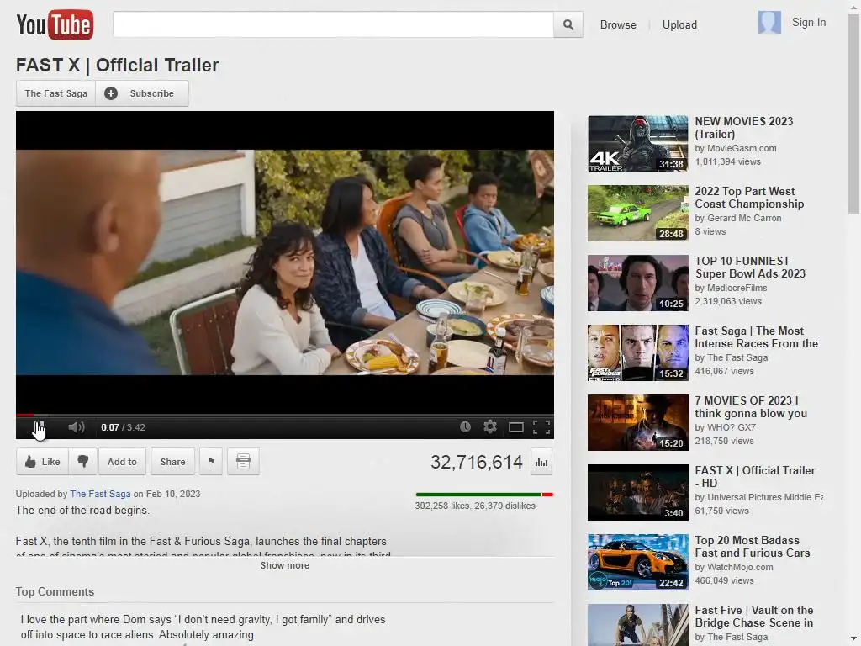Open FAST X Official Trailer HD thumbnail
Image resolution: width=861 pixels, height=646 pixels.
point(637,492)
